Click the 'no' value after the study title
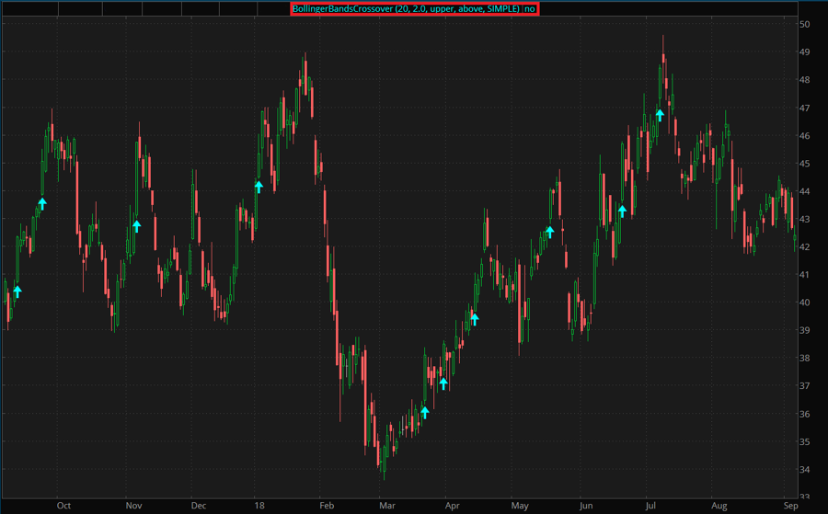Viewport: 828px width, 514px height. [530, 8]
